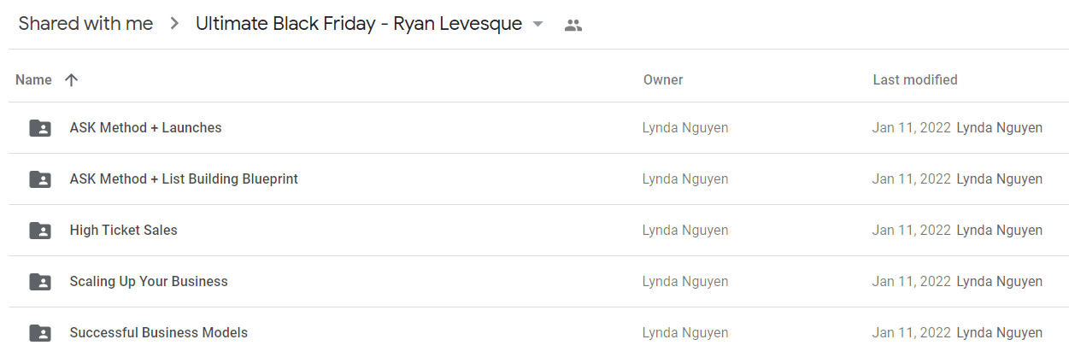This screenshot has height=357, width=1069.
Task: Click the Owner column header
Action: 663,79
